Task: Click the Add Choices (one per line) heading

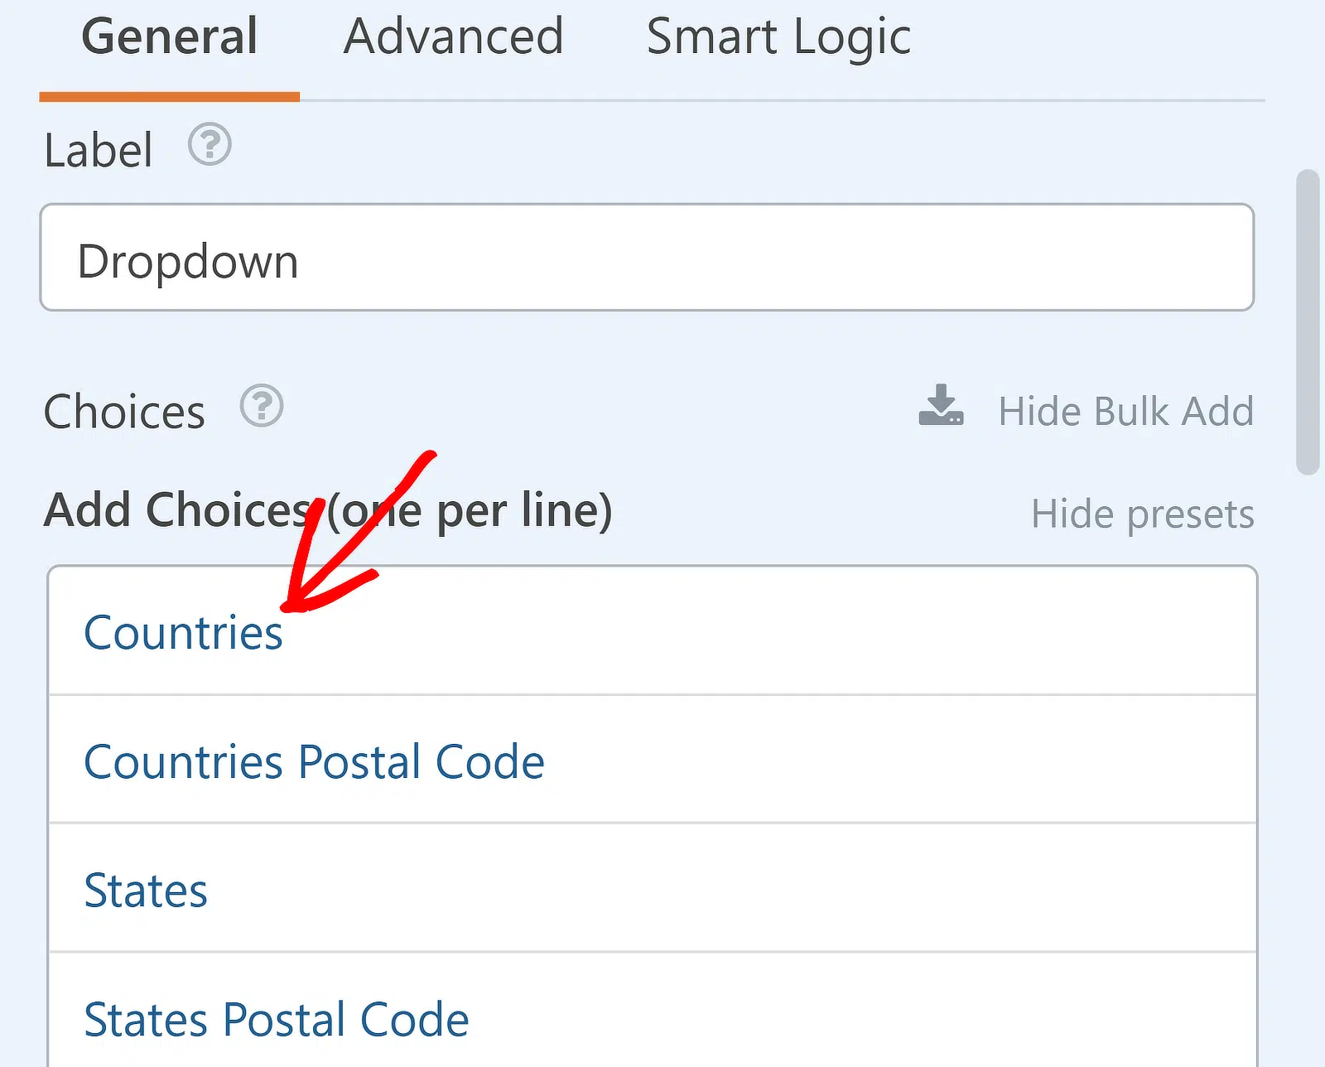Action: 328,510
